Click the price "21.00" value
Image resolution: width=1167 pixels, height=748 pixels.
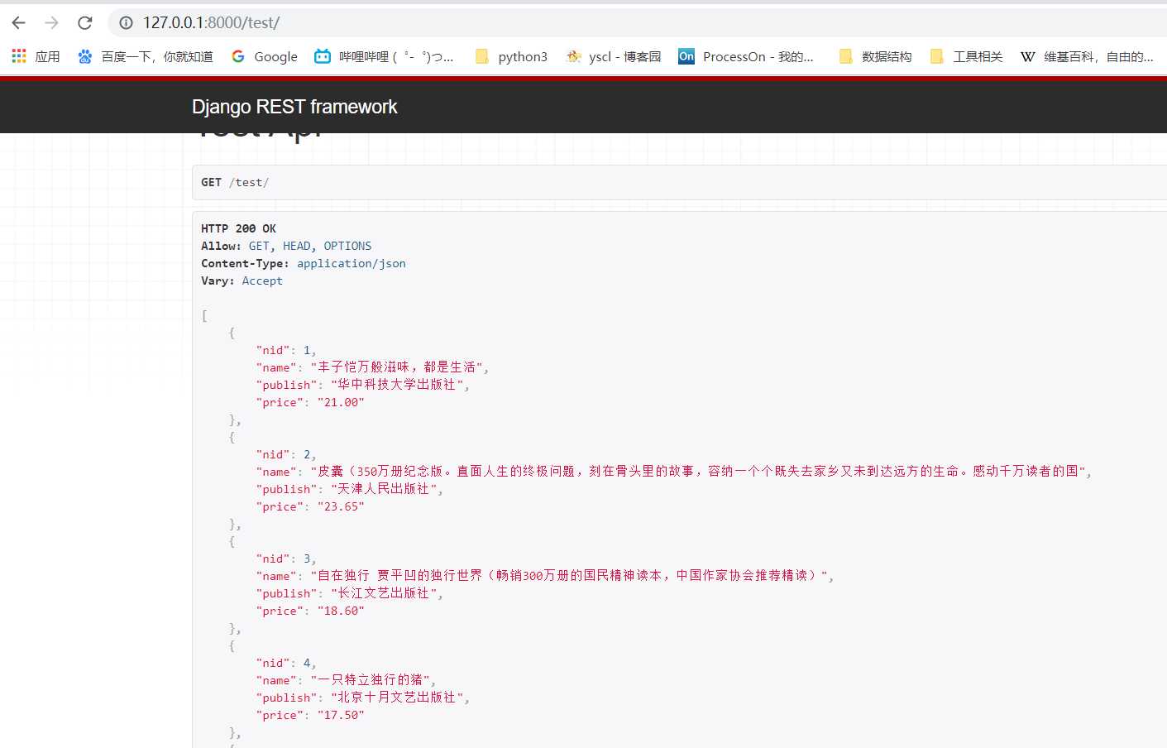pos(341,402)
